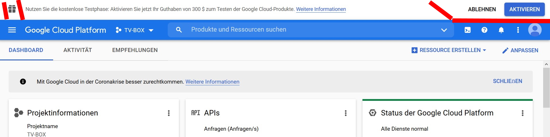Open the header three-dot settings menu
The image size is (550, 137).
point(518,30)
